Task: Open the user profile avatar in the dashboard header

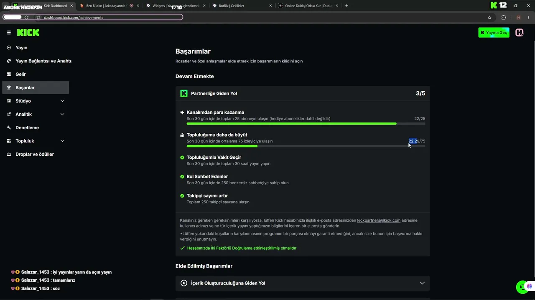Action: point(519,32)
